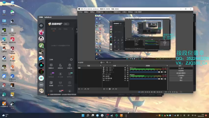Move source up with arrow icon
Viewport: 209px width, 118px height.
point(113,89)
